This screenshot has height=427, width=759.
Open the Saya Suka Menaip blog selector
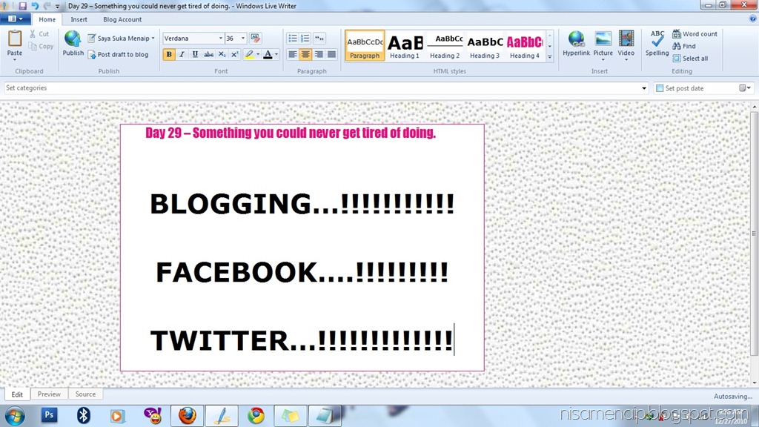(122, 39)
